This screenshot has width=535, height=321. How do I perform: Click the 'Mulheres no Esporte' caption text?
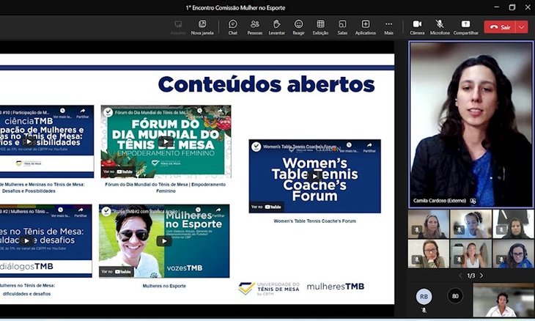tap(164, 286)
